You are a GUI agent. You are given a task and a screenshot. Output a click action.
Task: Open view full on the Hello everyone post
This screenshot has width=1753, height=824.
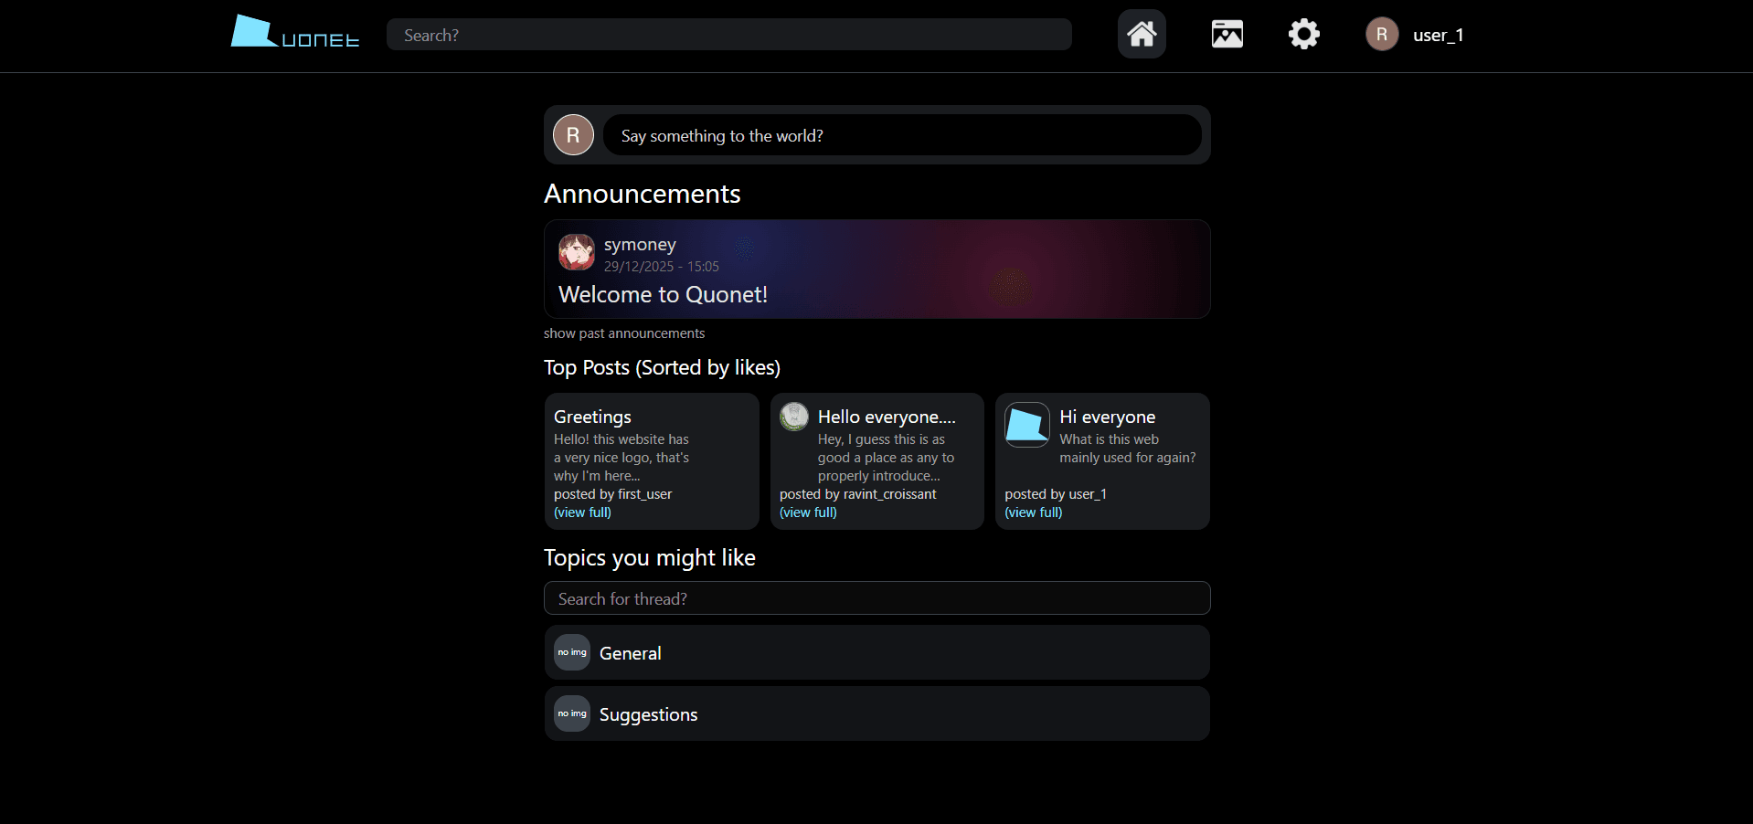808,512
